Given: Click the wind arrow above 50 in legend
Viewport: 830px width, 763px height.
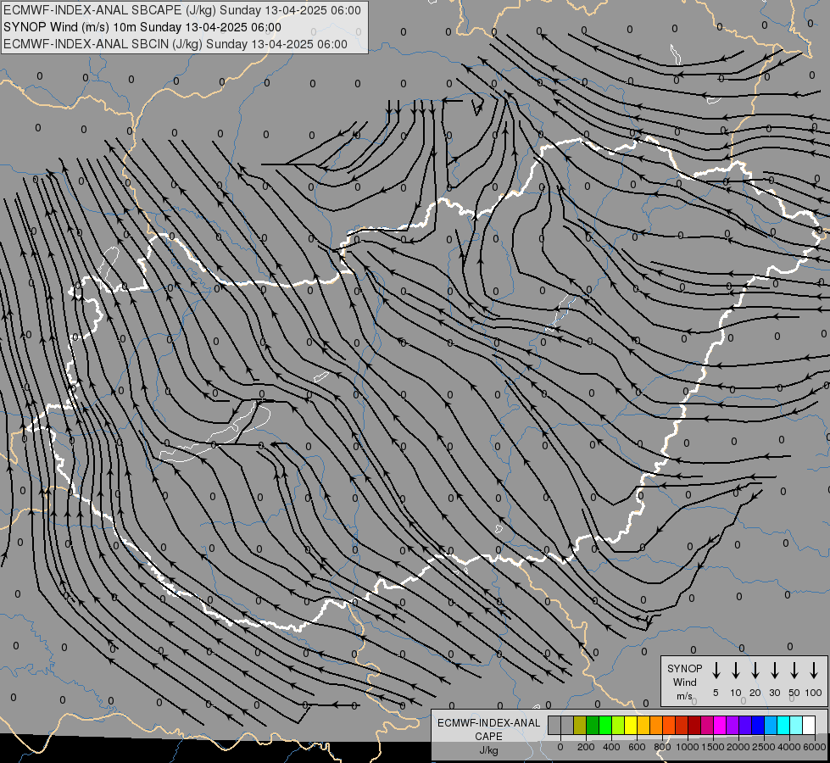Looking at the screenshot, I should [794, 671].
